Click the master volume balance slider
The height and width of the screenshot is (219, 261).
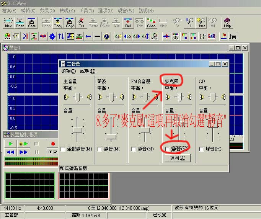[x=78, y=97]
